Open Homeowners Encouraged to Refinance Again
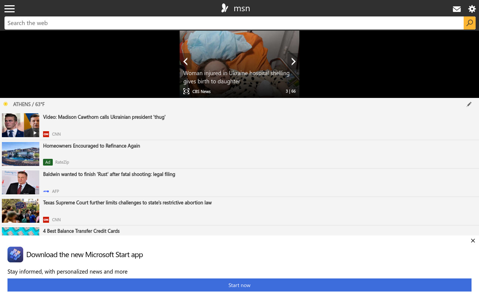The image size is (479, 299). coord(92,146)
